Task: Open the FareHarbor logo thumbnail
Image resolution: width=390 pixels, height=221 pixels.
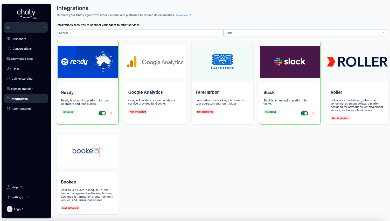Action: point(222,62)
